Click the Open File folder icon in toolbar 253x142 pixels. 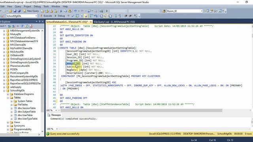coord(11,11)
